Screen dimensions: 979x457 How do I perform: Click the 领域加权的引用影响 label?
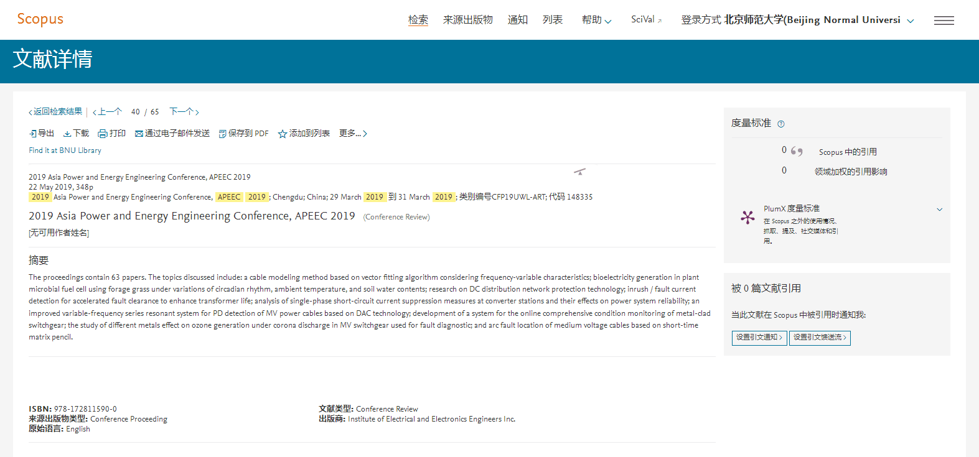(851, 172)
